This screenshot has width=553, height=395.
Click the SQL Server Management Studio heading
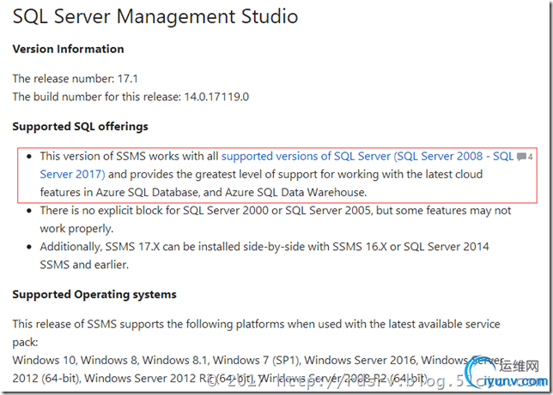[x=155, y=16]
